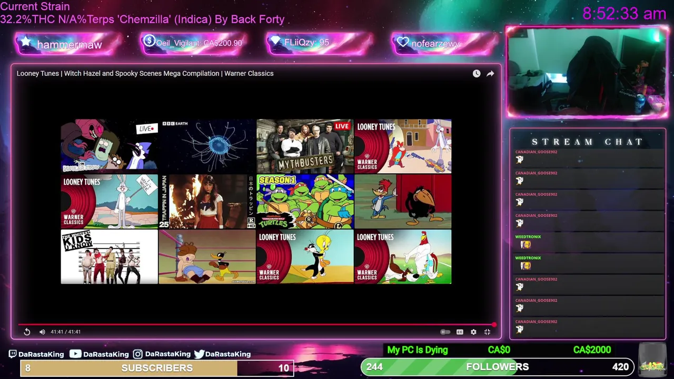Click the Twitter bird beside DaRastaKing
The image size is (674, 379).
coord(199,354)
